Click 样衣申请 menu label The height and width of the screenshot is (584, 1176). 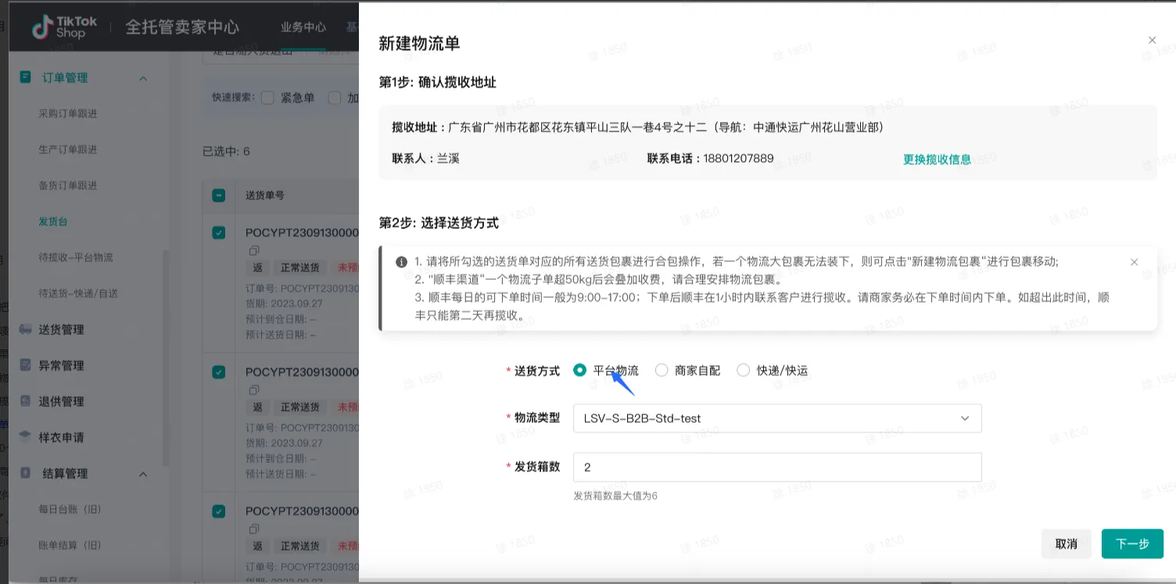coord(61,437)
